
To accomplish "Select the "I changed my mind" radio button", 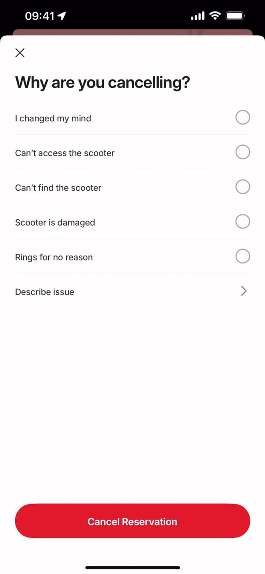I will point(243,118).
